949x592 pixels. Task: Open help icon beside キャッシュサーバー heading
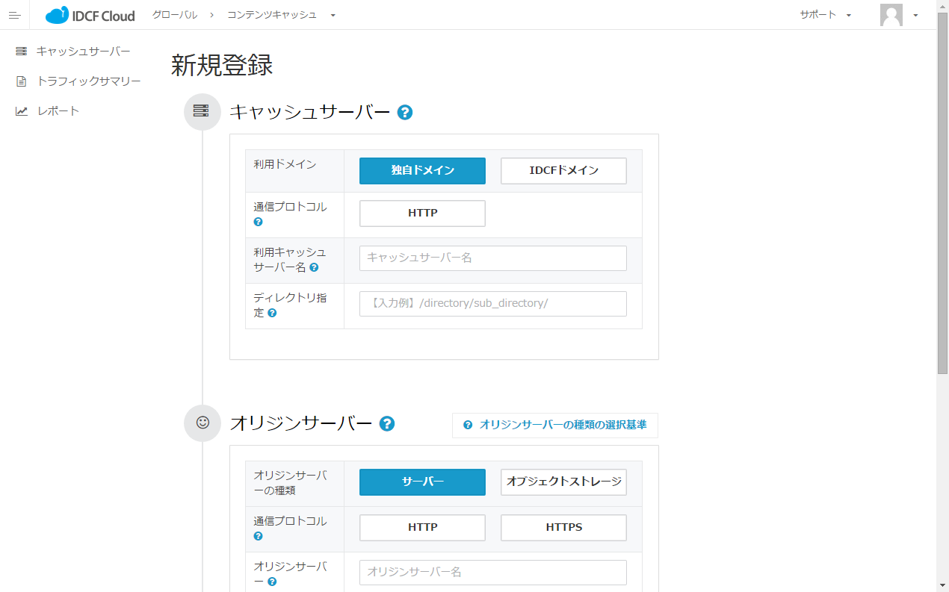(x=405, y=113)
